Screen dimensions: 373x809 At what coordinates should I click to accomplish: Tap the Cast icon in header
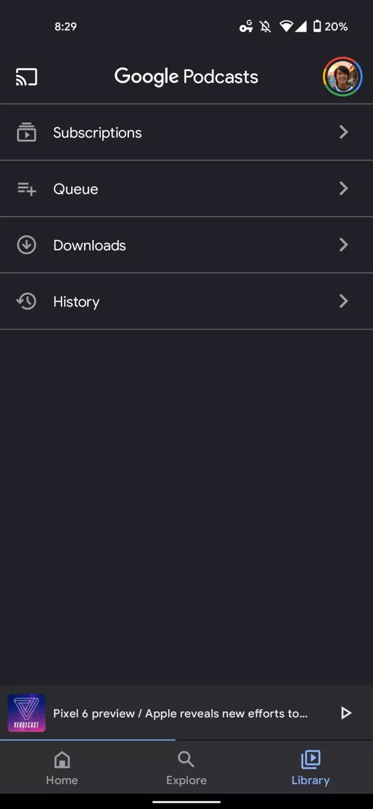pos(26,77)
